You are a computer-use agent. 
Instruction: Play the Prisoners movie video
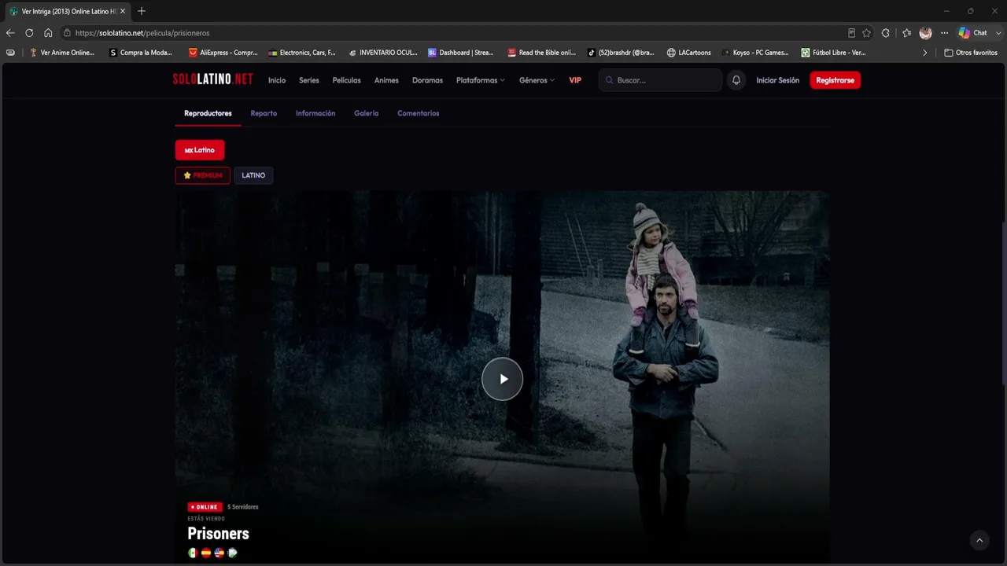[x=502, y=379]
